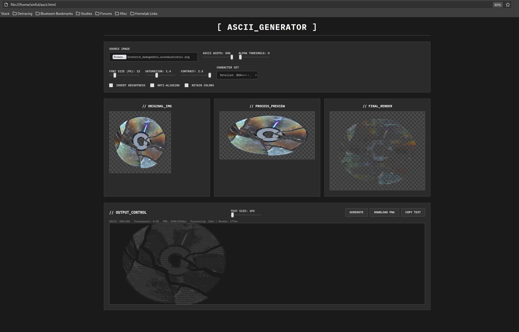Screen dimensions: 519x332
Task: Click the Download PNG button
Action: pyautogui.click(x=384, y=212)
